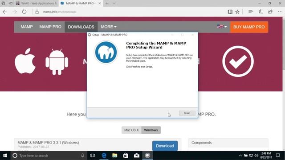The height and width of the screenshot is (160, 285).
Task: Click the MAMP setup taskbar icon
Action: pyautogui.click(x=147, y=156)
